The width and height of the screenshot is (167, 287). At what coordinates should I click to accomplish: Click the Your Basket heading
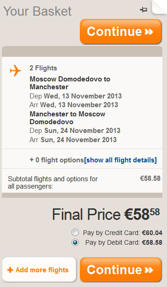pos(37,11)
